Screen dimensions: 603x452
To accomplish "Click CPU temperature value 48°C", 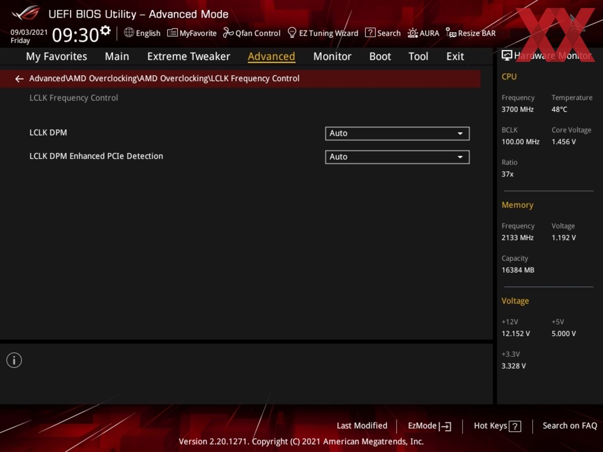I will [559, 109].
